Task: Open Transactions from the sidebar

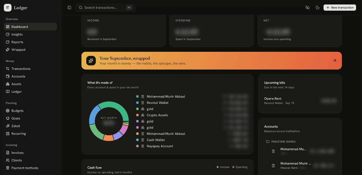Action: click(31, 69)
